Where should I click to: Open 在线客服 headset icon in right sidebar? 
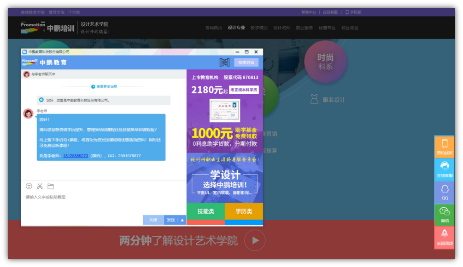click(x=445, y=169)
